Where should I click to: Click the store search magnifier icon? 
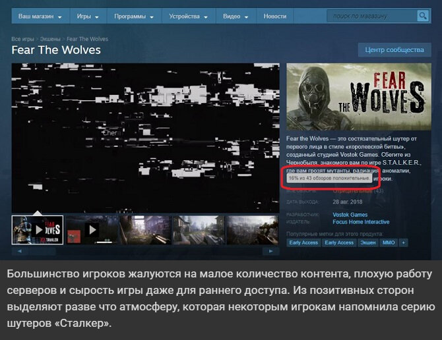(x=423, y=16)
